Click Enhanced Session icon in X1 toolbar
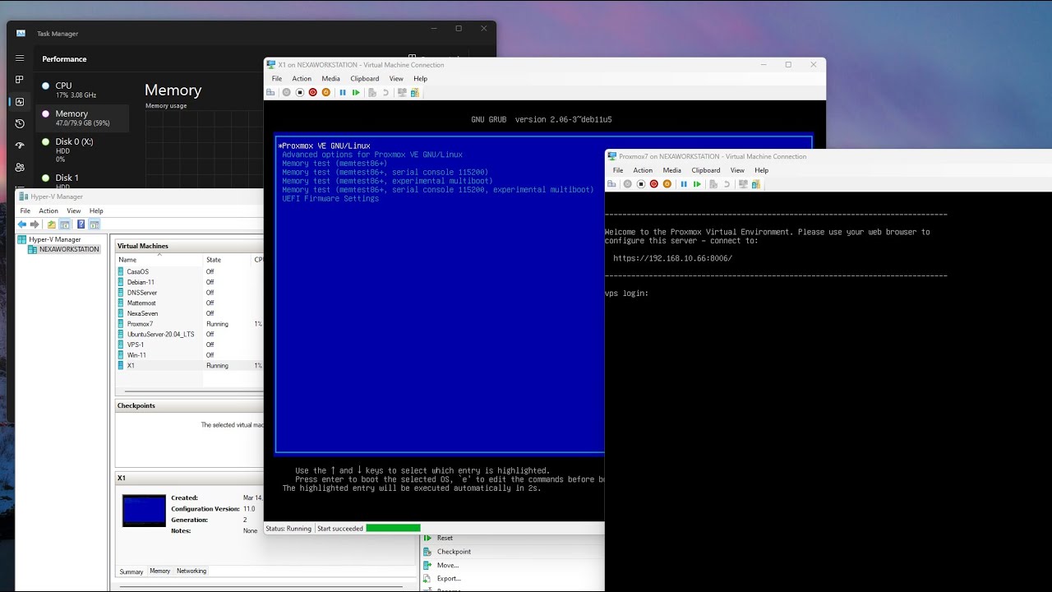Screen dimensions: 1052x592 [402, 92]
